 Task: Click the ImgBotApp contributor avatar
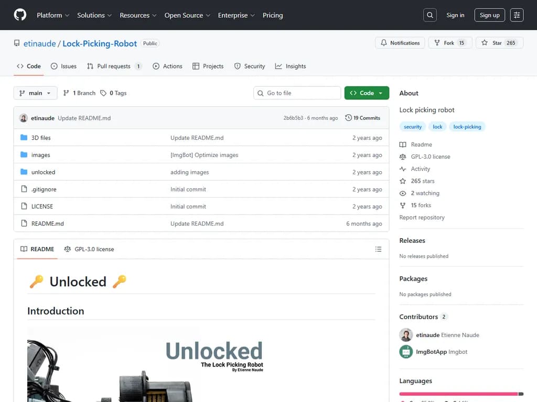(x=406, y=352)
